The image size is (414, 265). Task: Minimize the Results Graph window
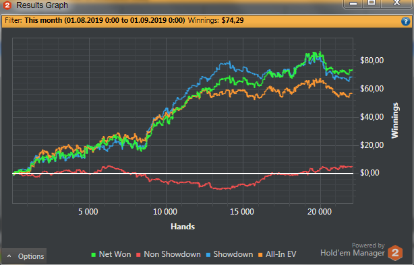pyautogui.click(x=353, y=3)
